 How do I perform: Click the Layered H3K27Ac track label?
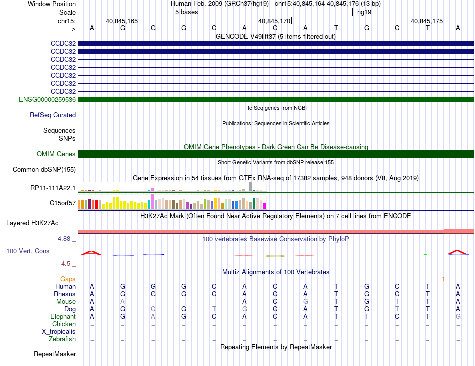(32, 223)
